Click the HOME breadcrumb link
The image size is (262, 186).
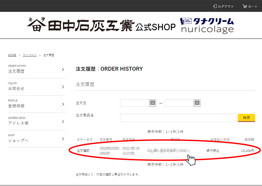coord(12,55)
